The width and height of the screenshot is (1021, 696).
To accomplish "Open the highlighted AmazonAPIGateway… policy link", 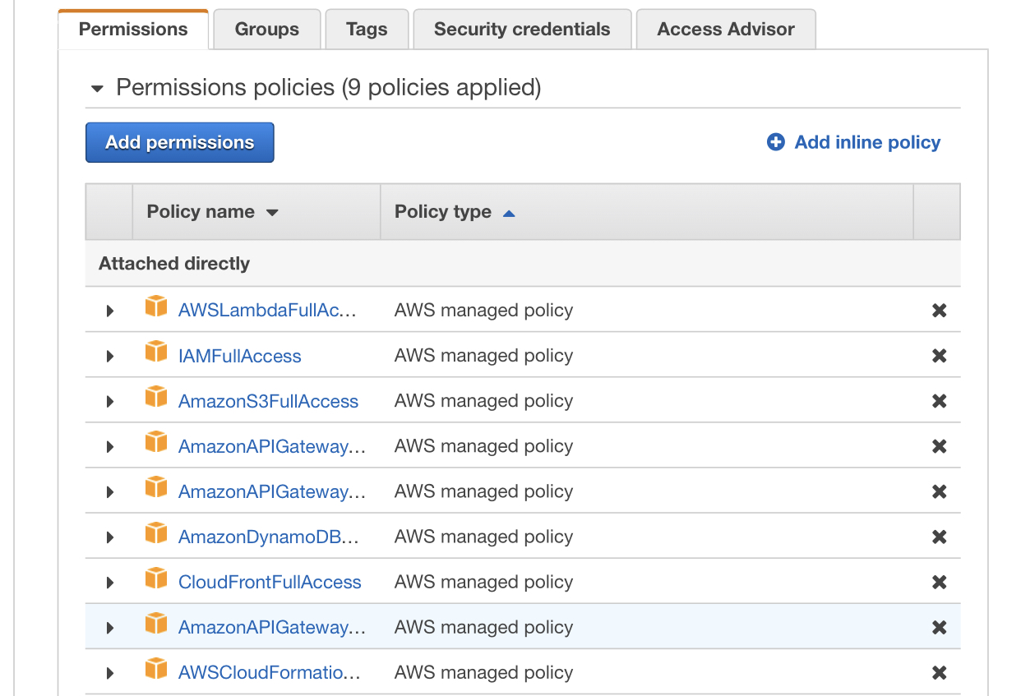I will coord(272,627).
